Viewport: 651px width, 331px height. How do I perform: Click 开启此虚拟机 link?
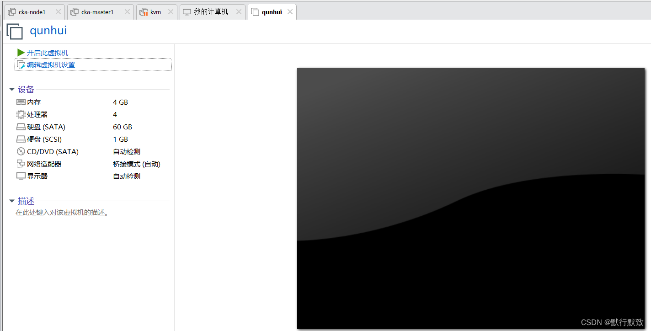point(48,53)
